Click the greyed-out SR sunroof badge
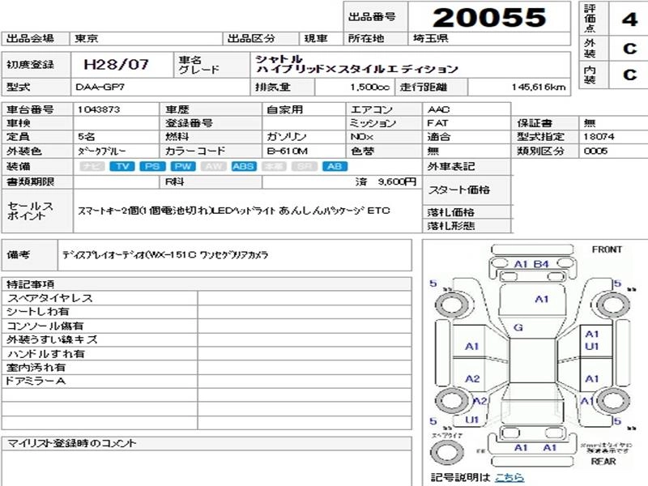 click(305, 166)
